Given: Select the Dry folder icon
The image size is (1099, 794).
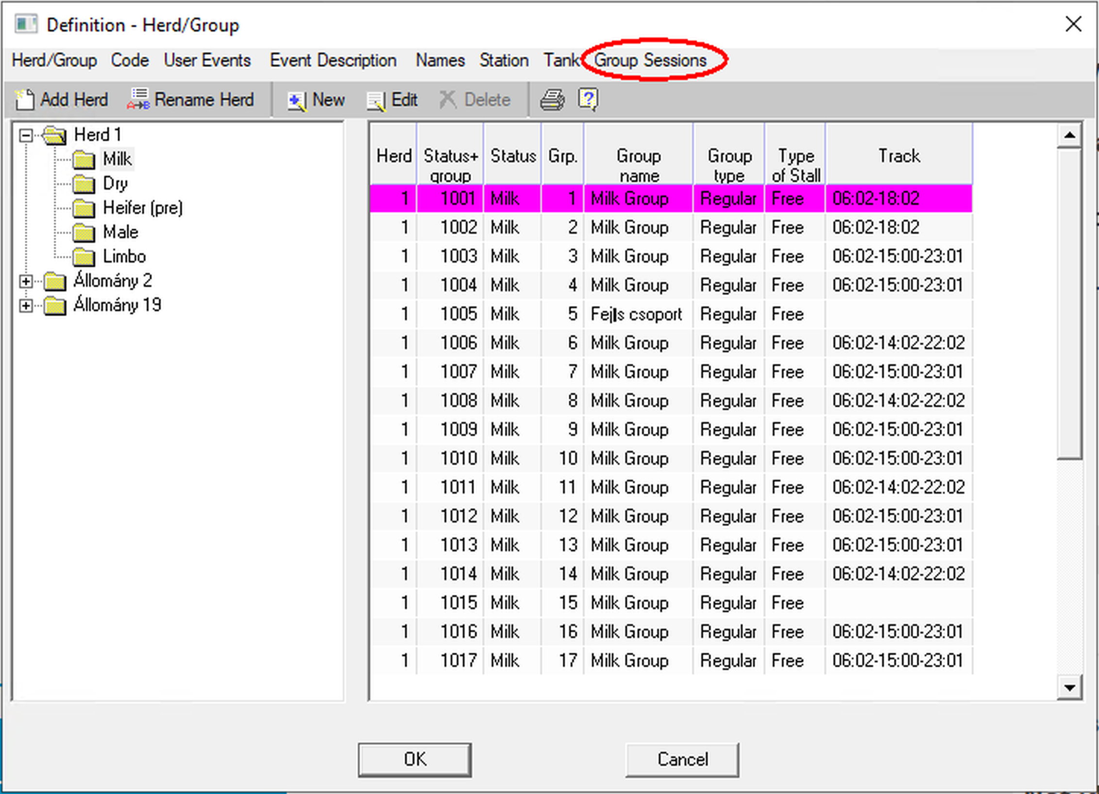Looking at the screenshot, I should [84, 184].
